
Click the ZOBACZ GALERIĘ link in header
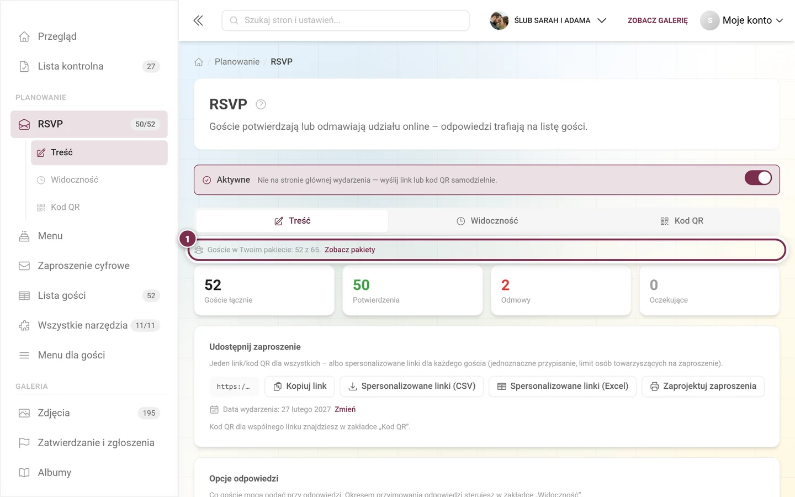658,20
